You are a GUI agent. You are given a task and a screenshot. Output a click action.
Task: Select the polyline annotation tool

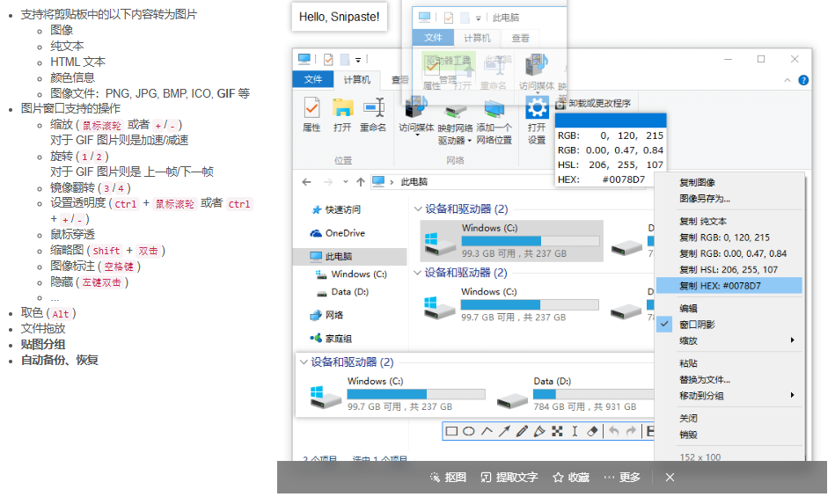point(487,431)
